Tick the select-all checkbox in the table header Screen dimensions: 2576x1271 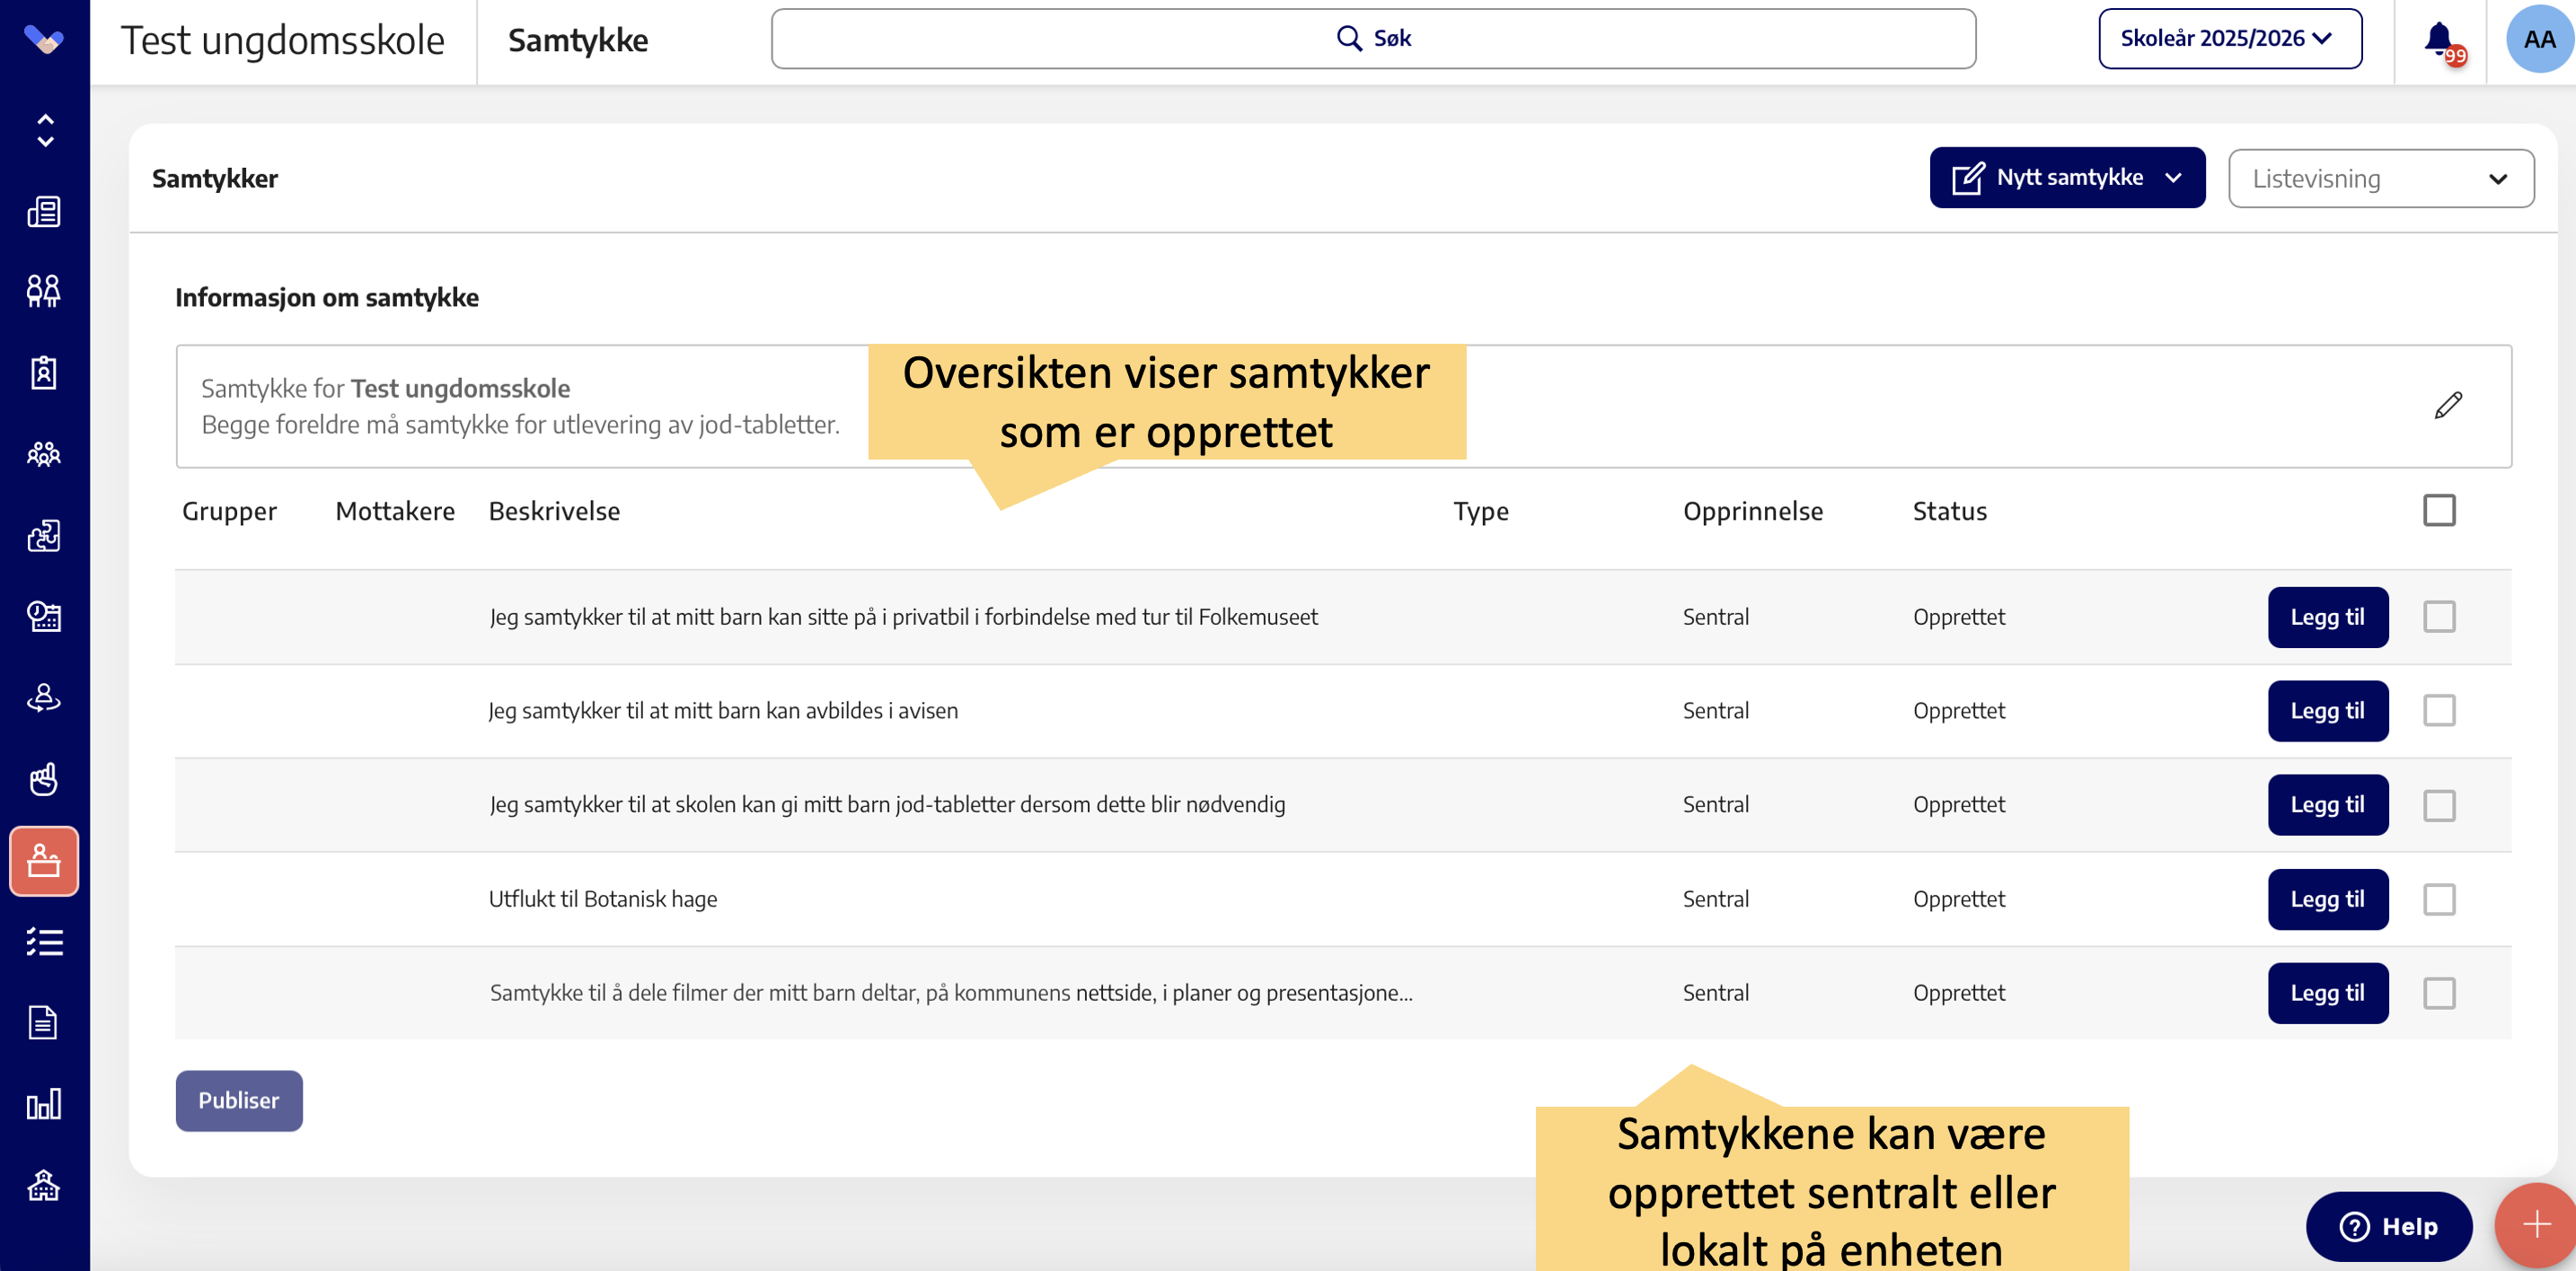click(2439, 511)
